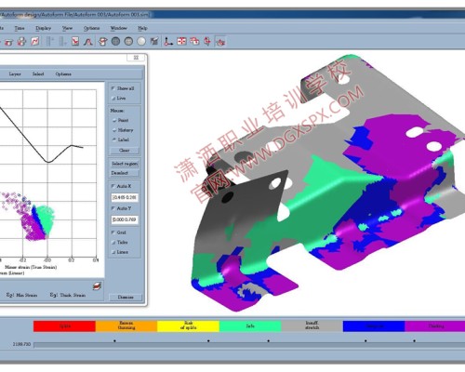Open the Window menu
Image resolution: width=465 pixels, height=372 pixels.
[x=119, y=28]
